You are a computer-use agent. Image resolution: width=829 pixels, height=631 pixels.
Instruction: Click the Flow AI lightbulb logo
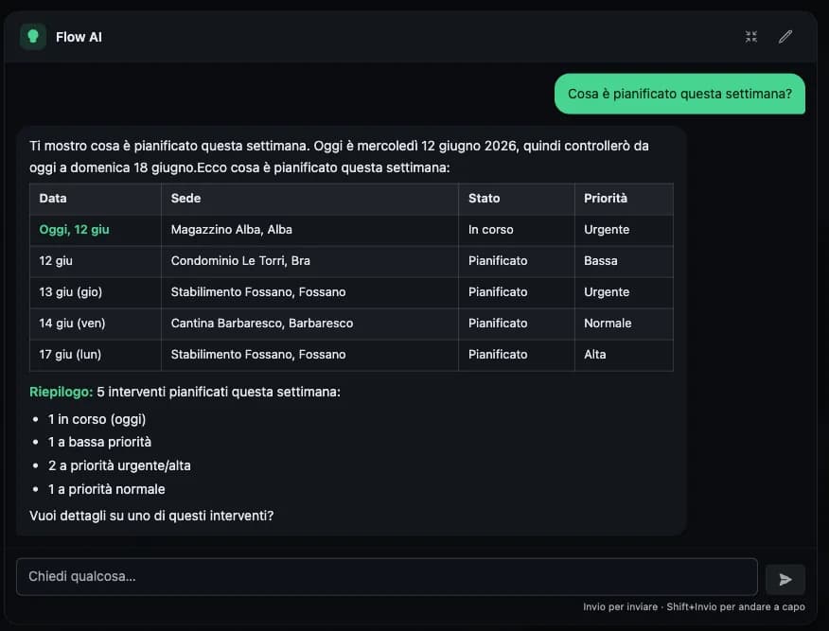[x=33, y=37]
